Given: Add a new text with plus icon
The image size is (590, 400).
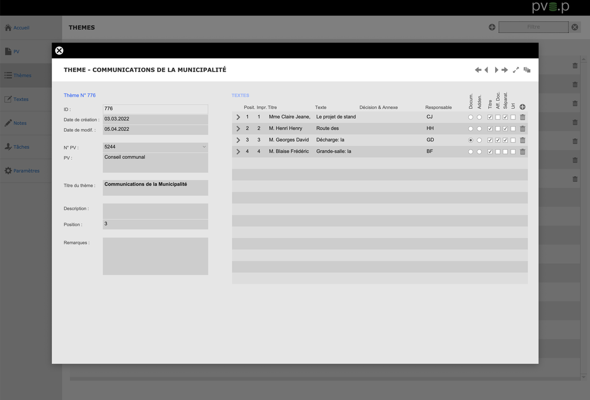Looking at the screenshot, I should [522, 107].
